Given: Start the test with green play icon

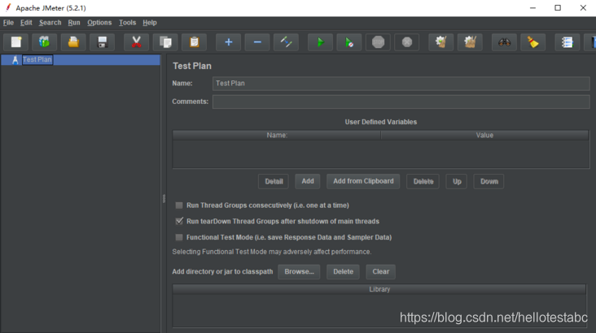Looking at the screenshot, I should pyautogui.click(x=320, y=42).
